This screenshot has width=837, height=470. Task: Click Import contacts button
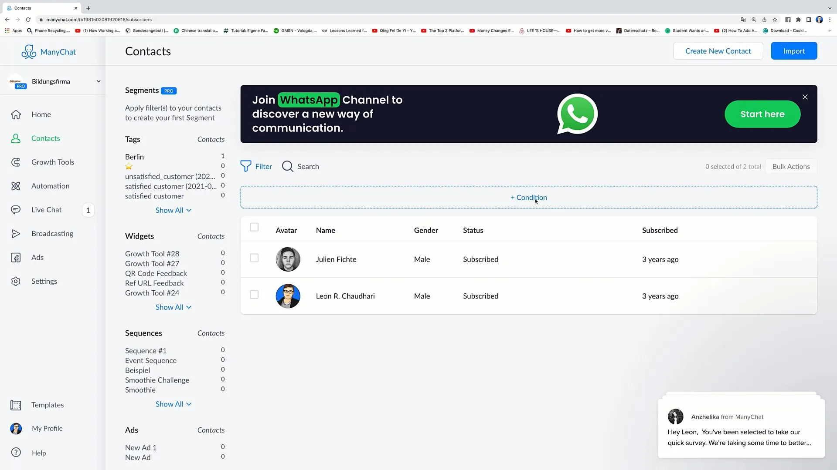point(794,51)
